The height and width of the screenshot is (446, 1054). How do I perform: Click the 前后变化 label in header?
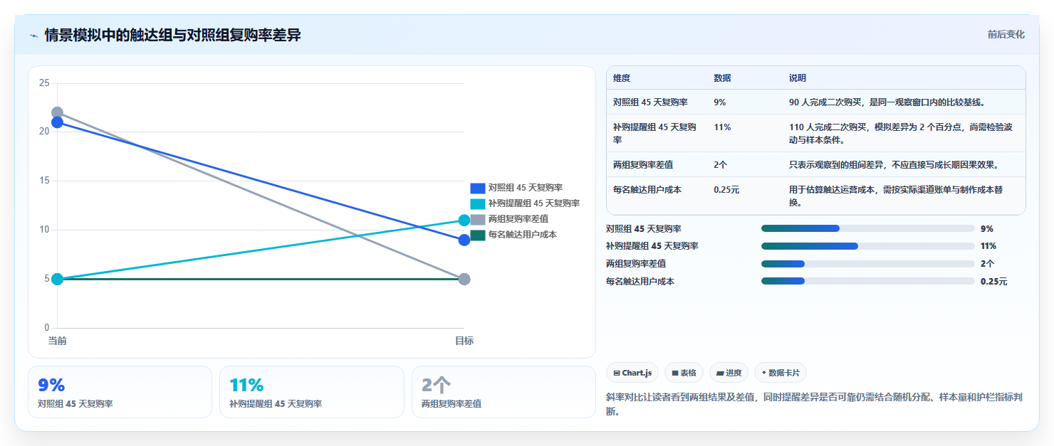(1006, 34)
